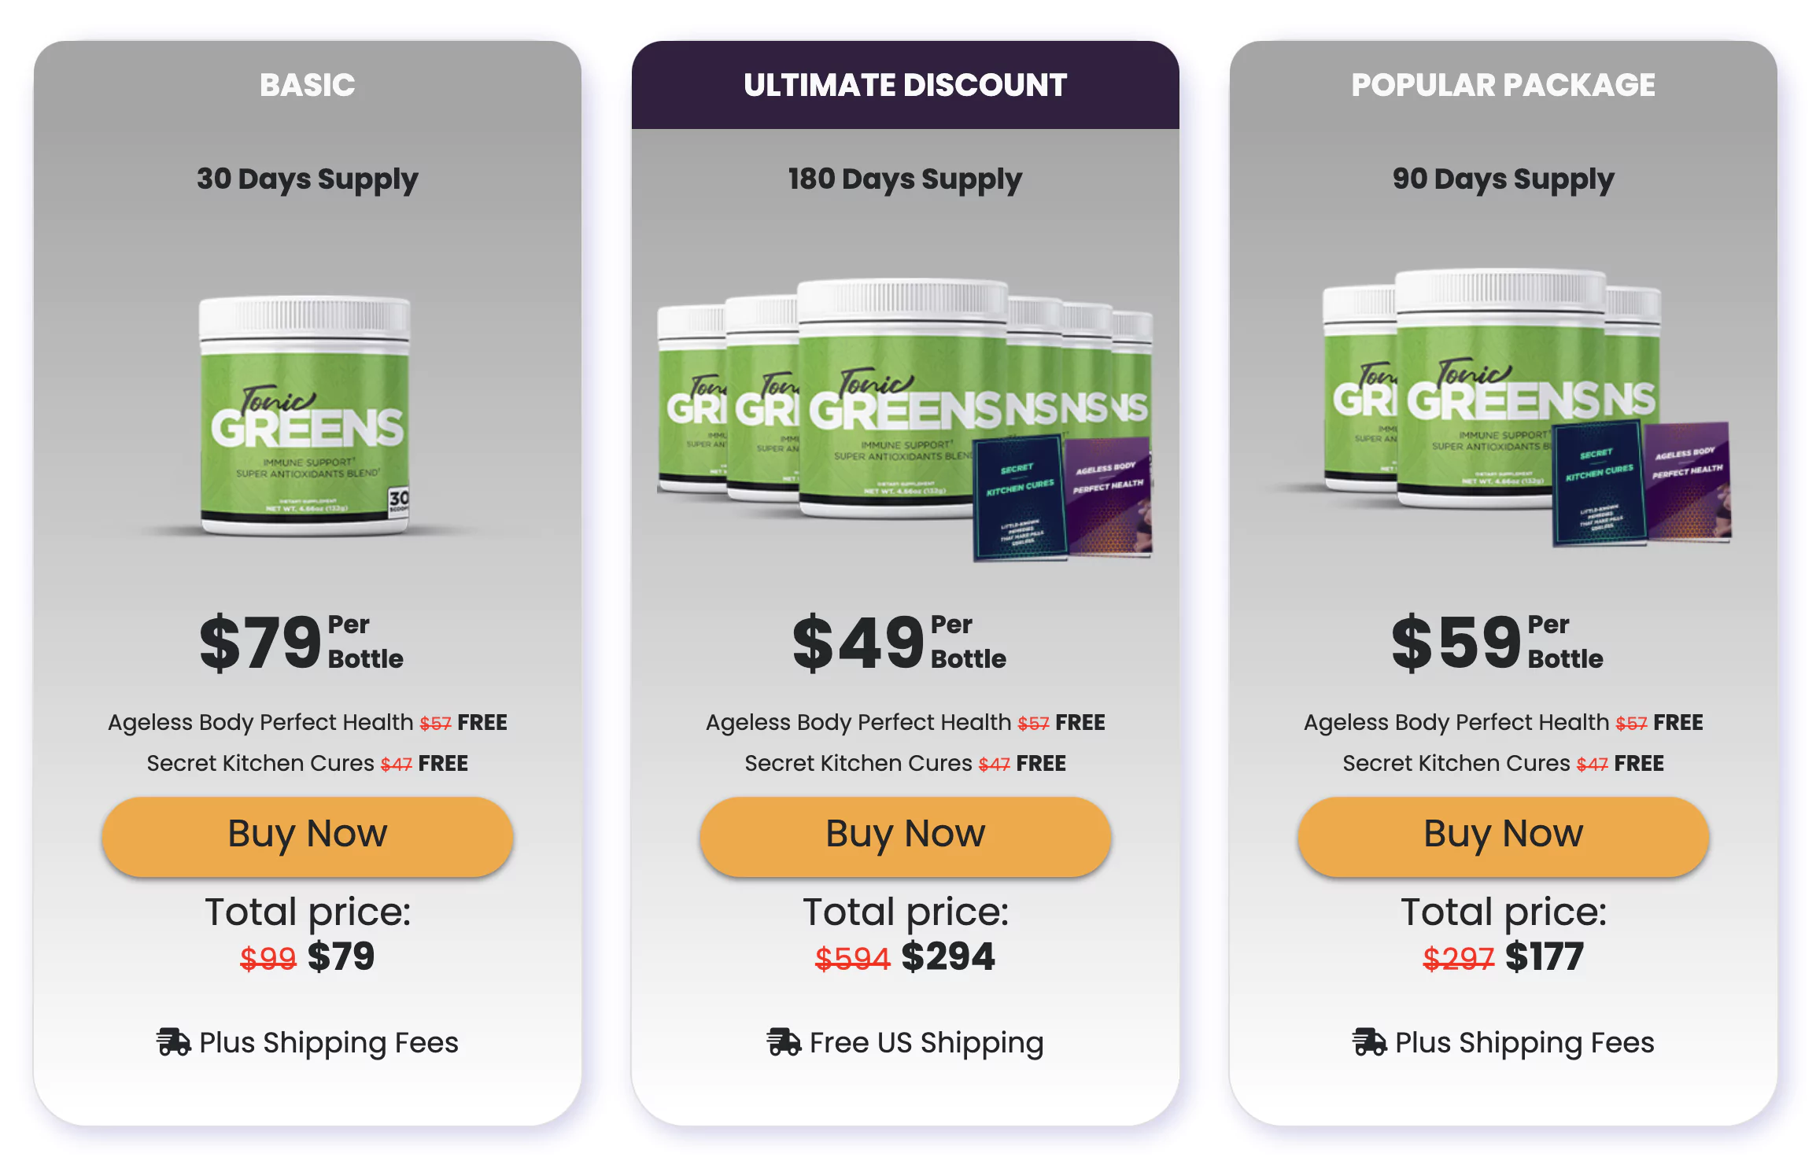
Task: Click the Secret Kitchen Cures FREE line under Basic
Action: 307,762
